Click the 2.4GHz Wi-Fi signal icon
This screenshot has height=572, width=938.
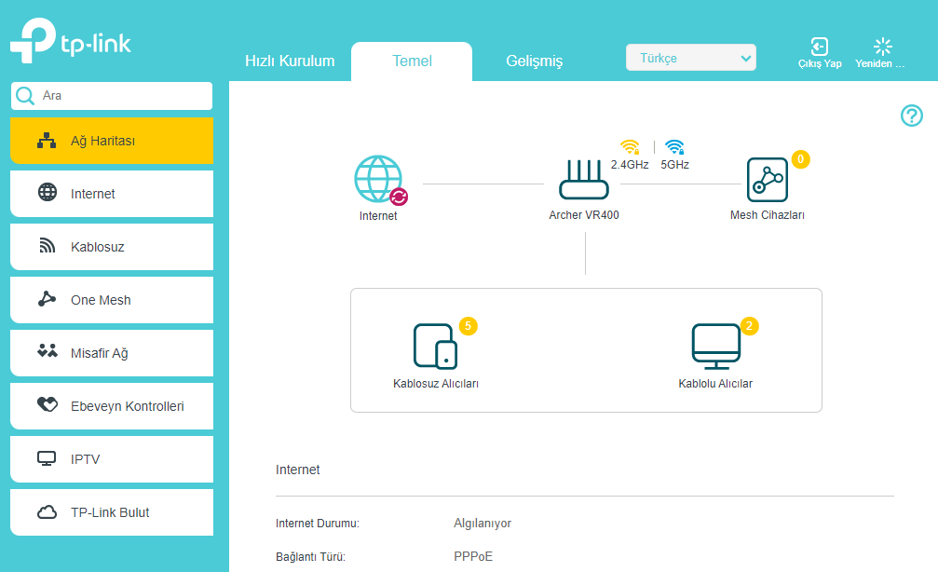point(630,147)
